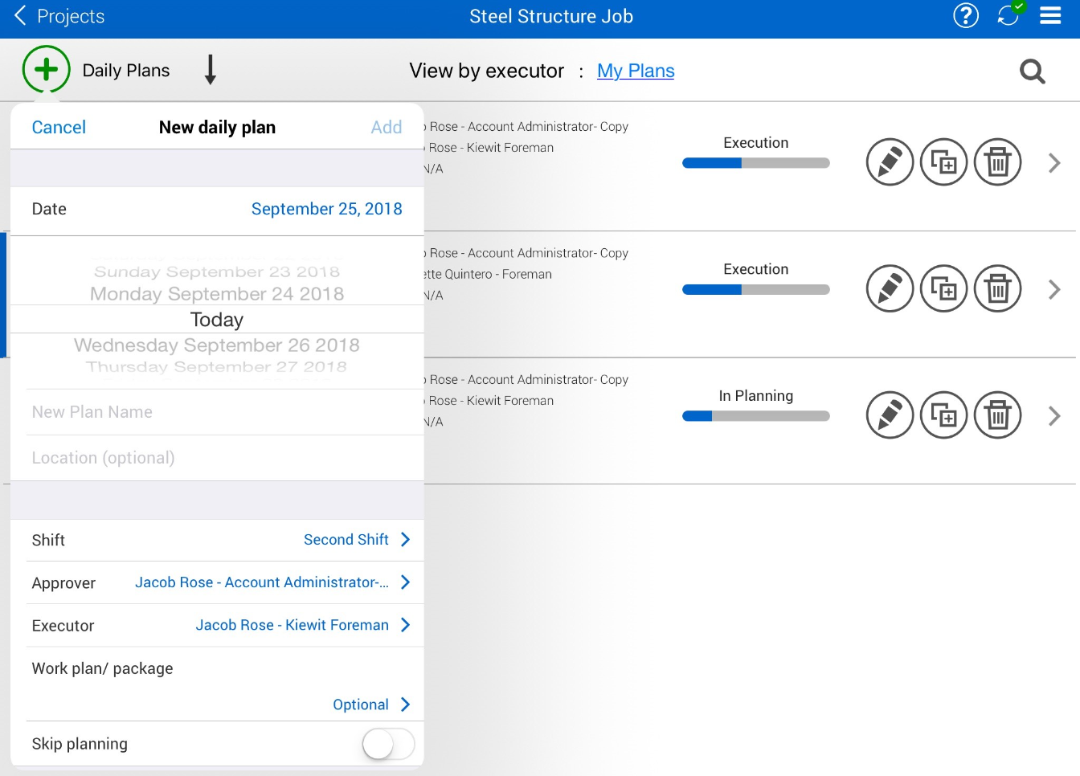Image resolution: width=1080 pixels, height=776 pixels.
Task: Open the hamburger menu
Action: pos(1050,16)
